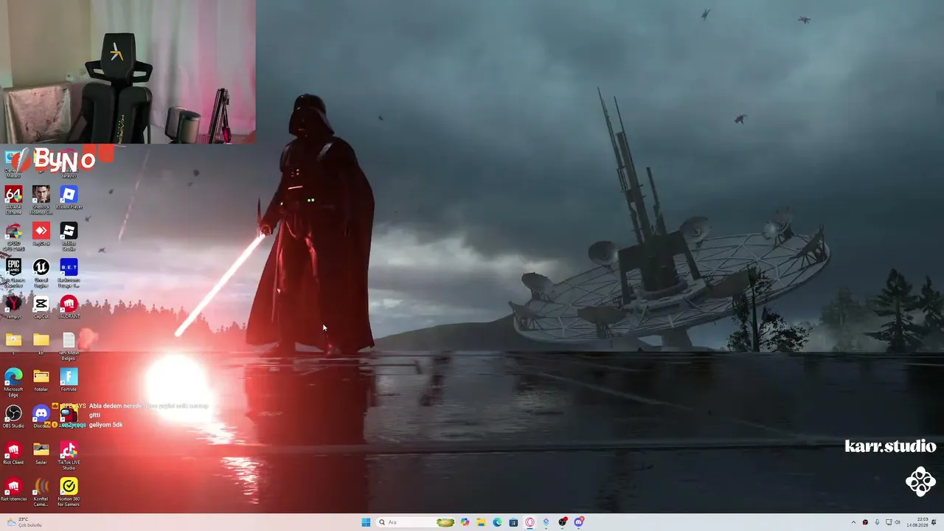The height and width of the screenshot is (531, 944).
Task: Launch Roblox Studio from the desktop
Action: click(x=69, y=236)
